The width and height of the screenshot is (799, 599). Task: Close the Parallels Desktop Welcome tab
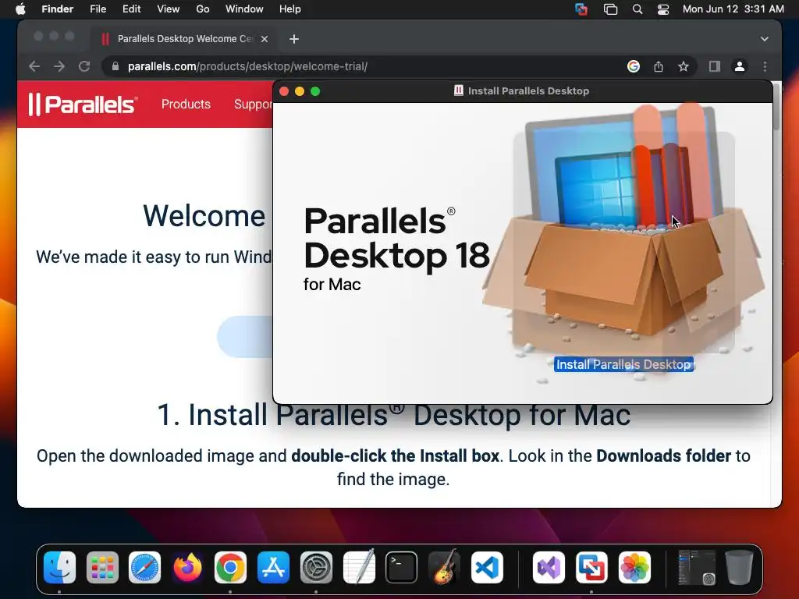pos(264,39)
